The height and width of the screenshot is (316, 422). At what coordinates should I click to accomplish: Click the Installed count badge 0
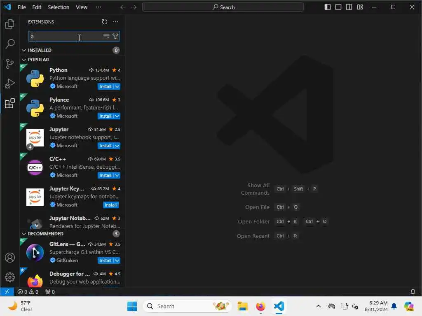coord(116,50)
